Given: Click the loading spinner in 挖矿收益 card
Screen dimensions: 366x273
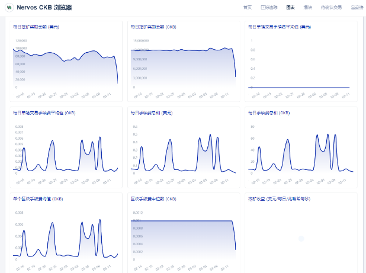Looking at the screenshot, I should click(x=301, y=239).
